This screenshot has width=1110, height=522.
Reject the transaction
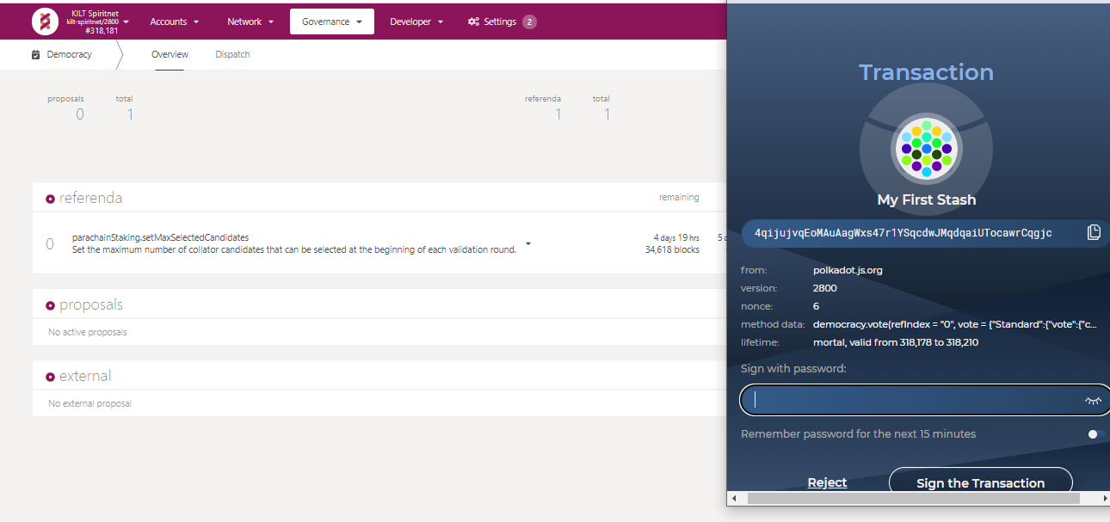tap(827, 482)
